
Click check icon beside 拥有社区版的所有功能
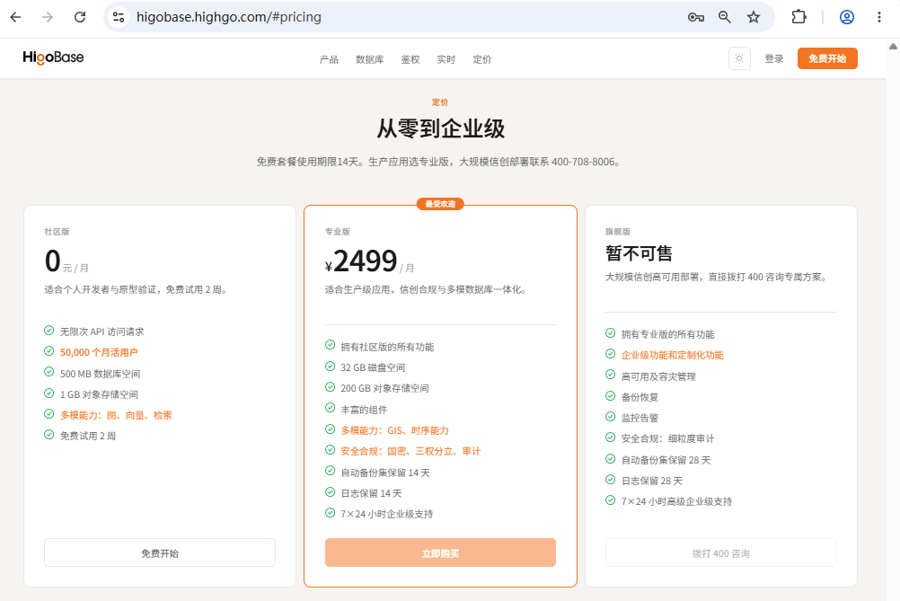(x=330, y=345)
